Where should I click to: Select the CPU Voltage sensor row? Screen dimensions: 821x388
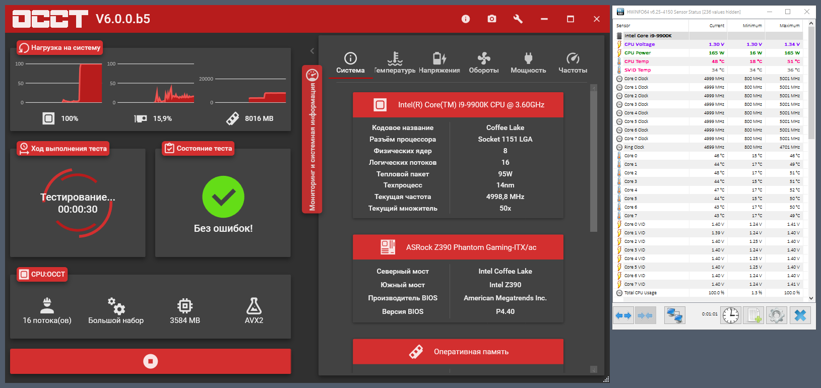click(x=708, y=44)
